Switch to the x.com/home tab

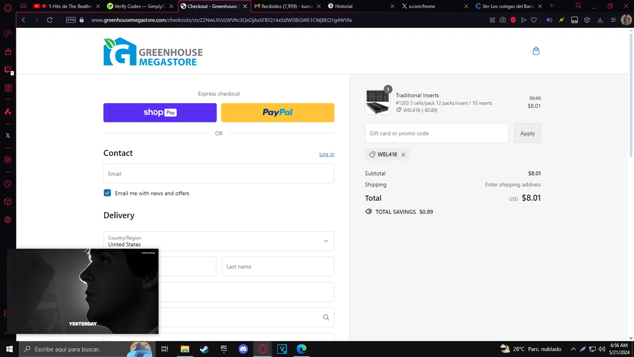(435, 6)
